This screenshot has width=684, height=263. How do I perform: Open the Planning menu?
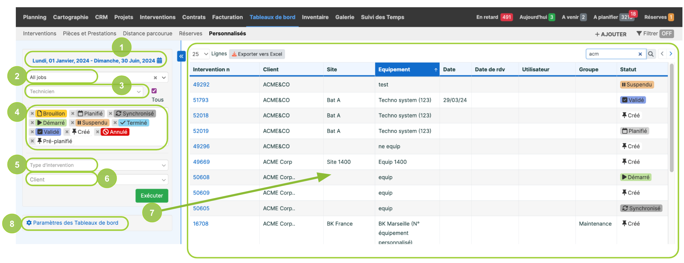pyautogui.click(x=35, y=17)
